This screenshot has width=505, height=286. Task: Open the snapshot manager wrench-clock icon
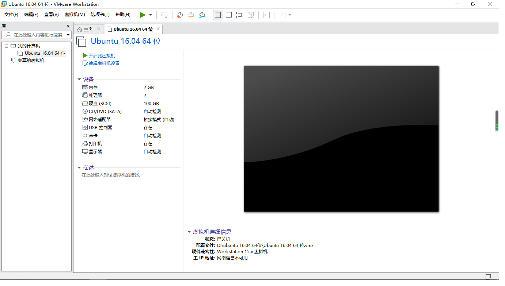click(202, 15)
